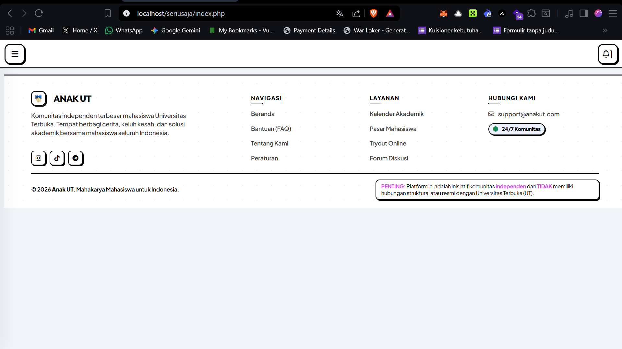Go to Beranda footer link
622x349 pixels.
click(263, 114)
